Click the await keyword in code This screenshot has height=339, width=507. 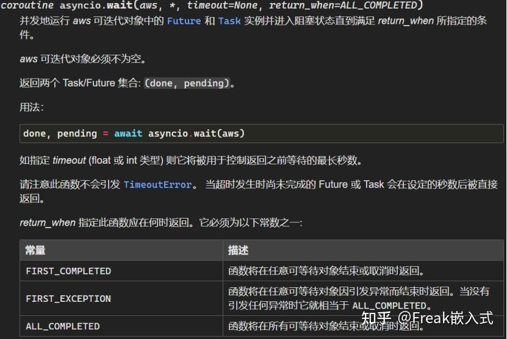128,133
